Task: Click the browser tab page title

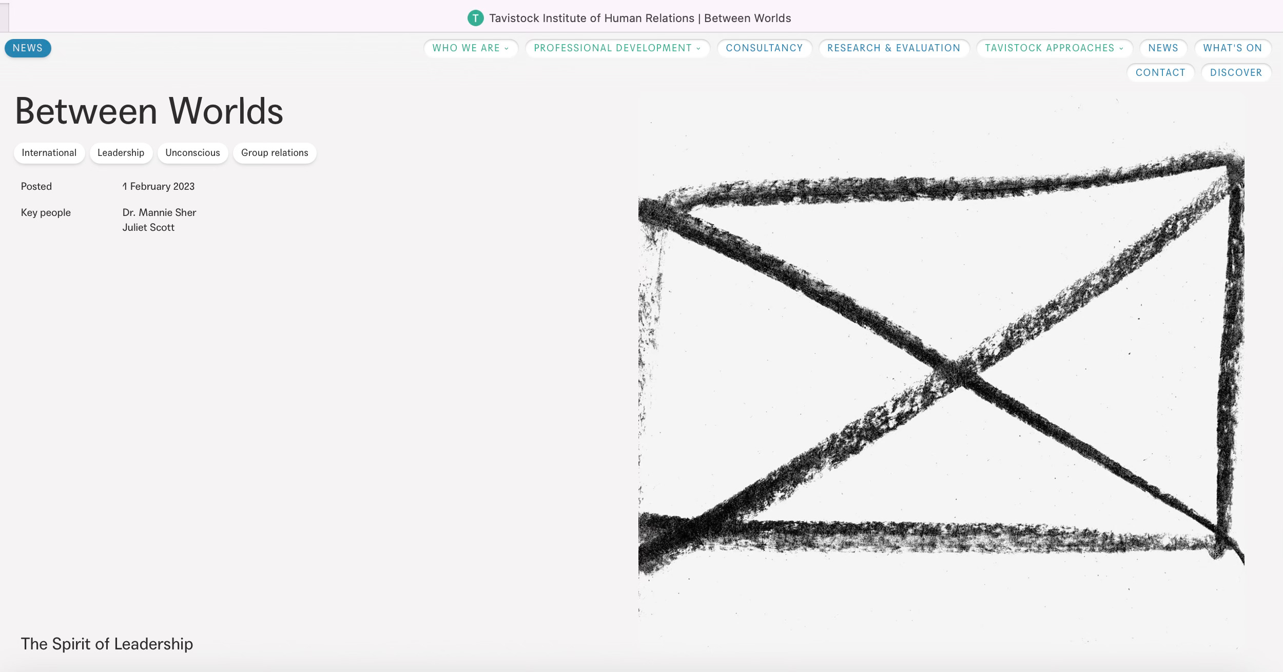Action: pos(639,18)
